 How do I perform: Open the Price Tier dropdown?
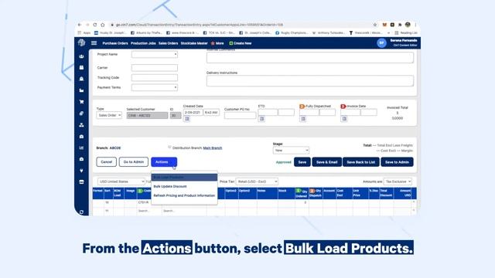[257, 181]
